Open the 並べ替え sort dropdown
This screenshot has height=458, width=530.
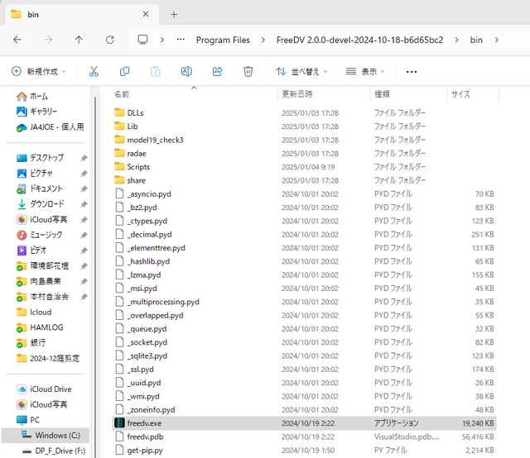pos(301,72)
